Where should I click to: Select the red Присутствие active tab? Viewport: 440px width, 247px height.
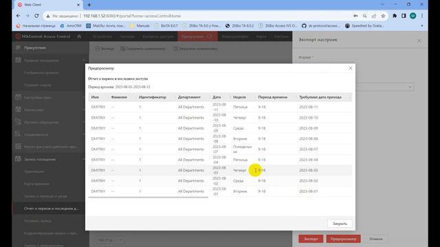pyautogui.click(x=197, y=36)
